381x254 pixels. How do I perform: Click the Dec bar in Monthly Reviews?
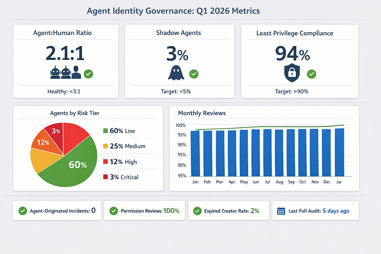pyautogui.click(x=326, y=153)
